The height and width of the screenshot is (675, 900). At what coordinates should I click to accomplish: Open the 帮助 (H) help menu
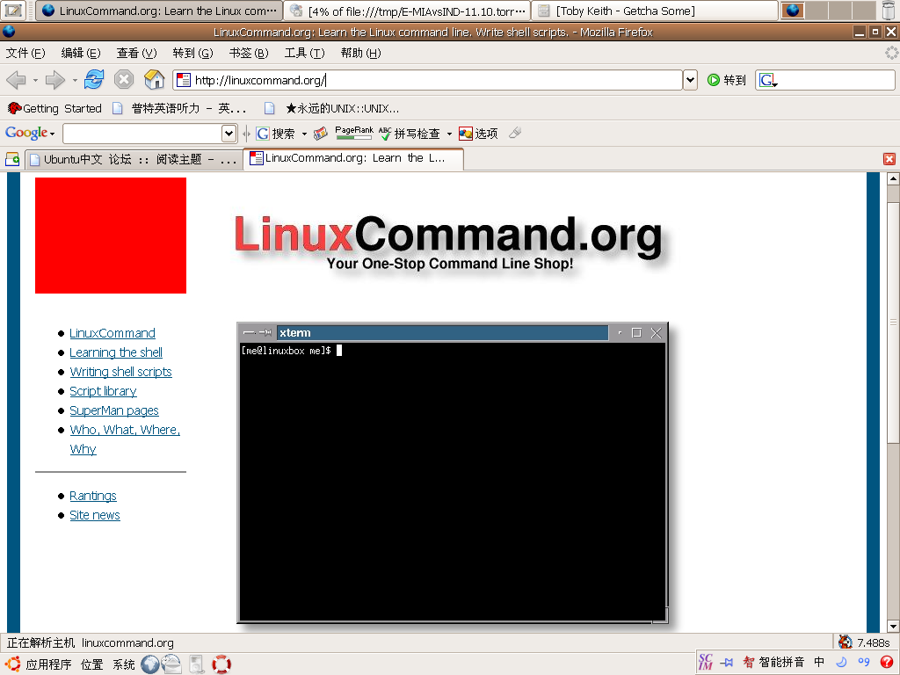[361, 53]
